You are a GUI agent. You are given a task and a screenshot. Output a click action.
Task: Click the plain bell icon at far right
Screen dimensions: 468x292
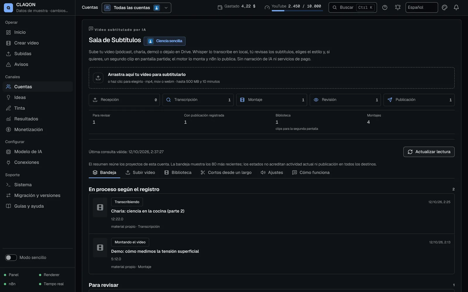[x=456, y=8]
